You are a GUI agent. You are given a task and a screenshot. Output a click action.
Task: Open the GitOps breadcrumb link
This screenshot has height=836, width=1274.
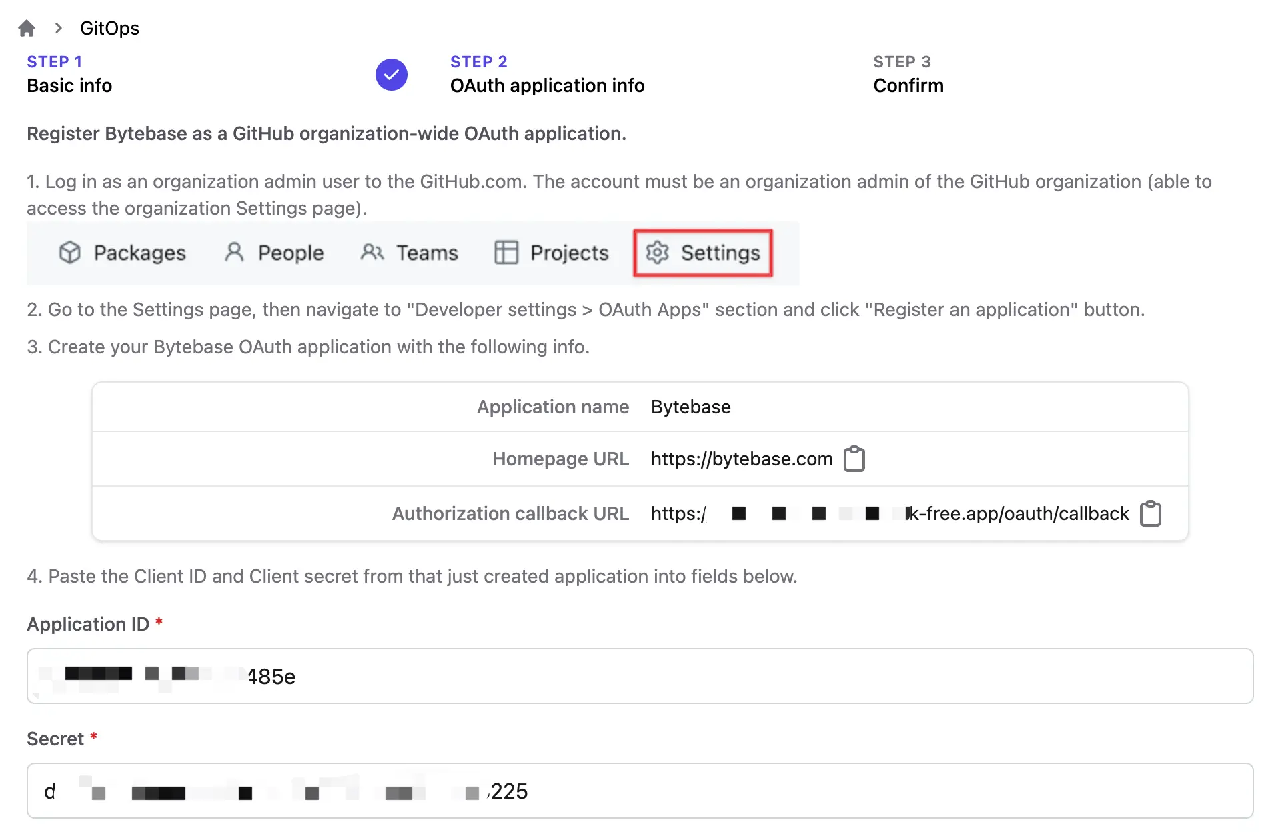[x=109, y=28]
